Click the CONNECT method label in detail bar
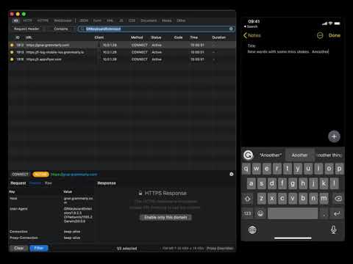This screenshot has width=353, height=264. [x=20, y=175]
